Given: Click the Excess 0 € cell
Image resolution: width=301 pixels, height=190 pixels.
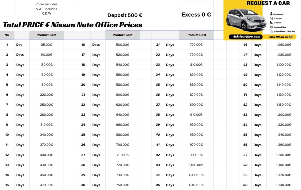Looking at the screenshot, I should click(x=196, y=15).
